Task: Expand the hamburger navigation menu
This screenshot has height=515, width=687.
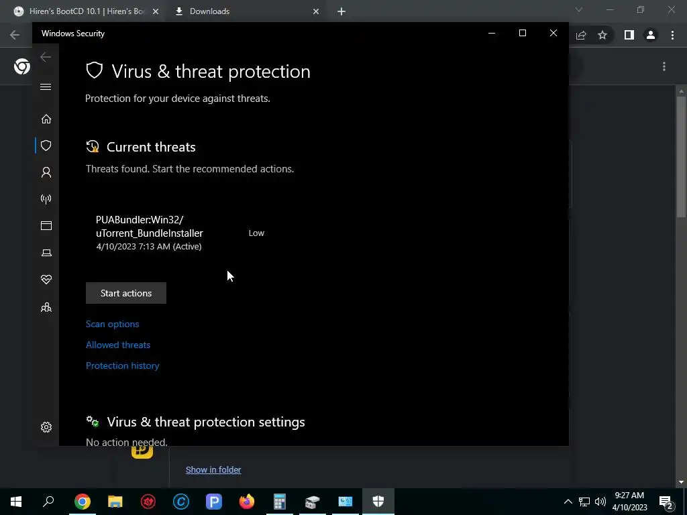Action: 46,87
